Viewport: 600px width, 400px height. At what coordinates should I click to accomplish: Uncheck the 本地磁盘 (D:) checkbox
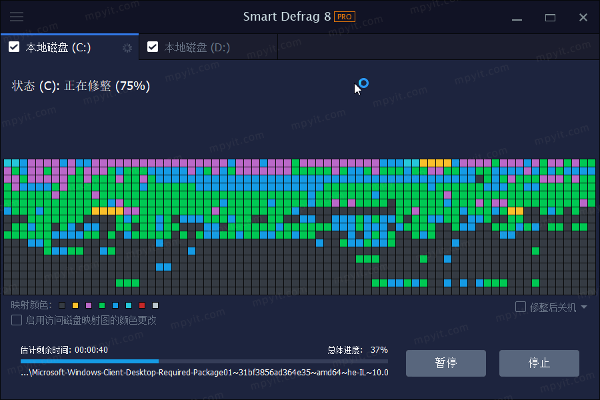[153, 47]
